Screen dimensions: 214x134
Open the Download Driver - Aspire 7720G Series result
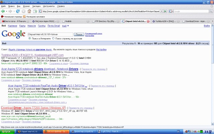[x=33, y=108]
